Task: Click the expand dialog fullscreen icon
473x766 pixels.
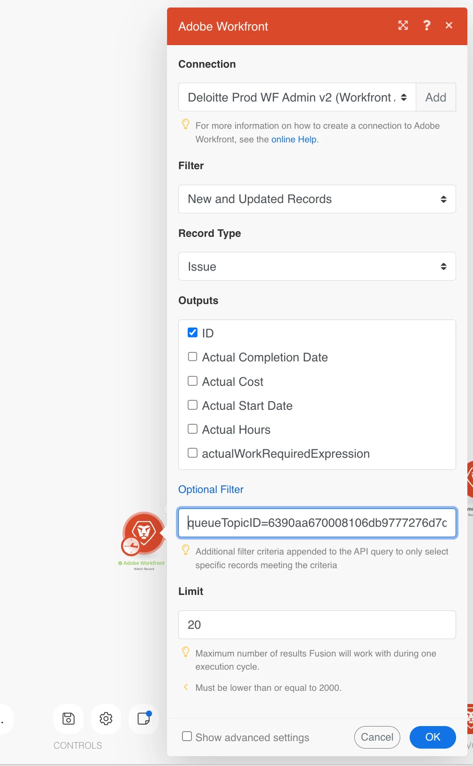Action: 403,25
